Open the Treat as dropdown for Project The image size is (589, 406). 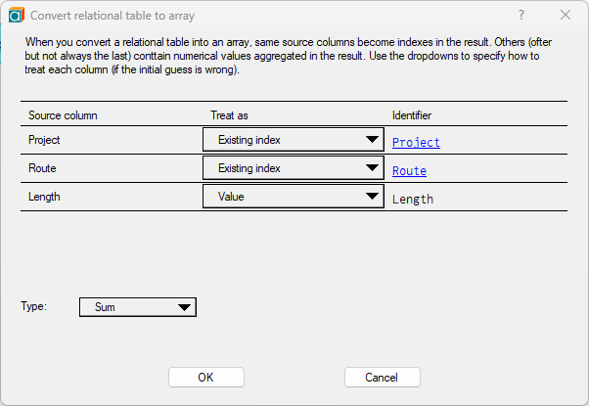293,140
